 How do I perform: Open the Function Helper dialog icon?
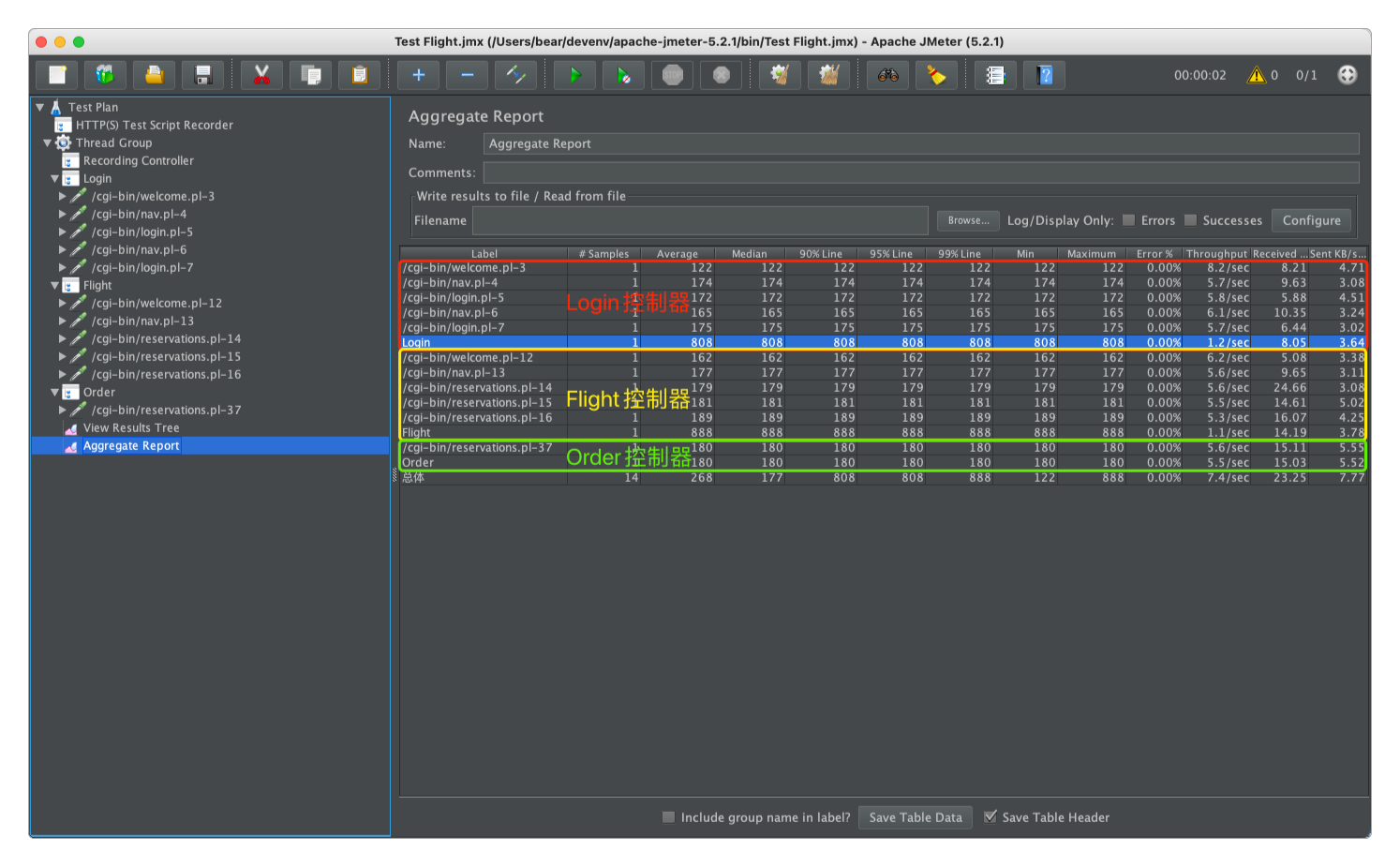[x=995, y=75]
